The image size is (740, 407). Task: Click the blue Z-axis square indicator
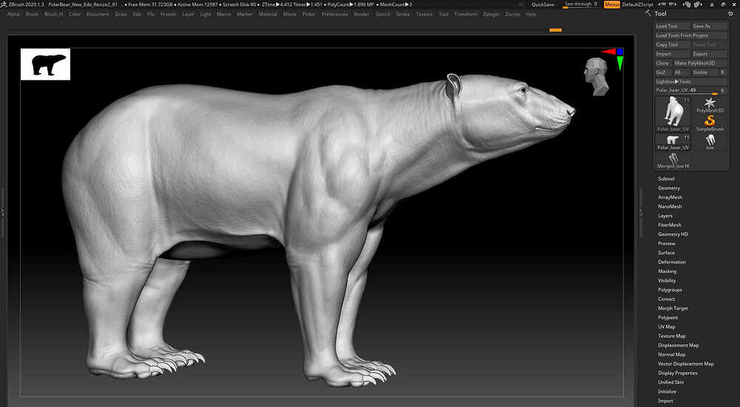[619, 52]
